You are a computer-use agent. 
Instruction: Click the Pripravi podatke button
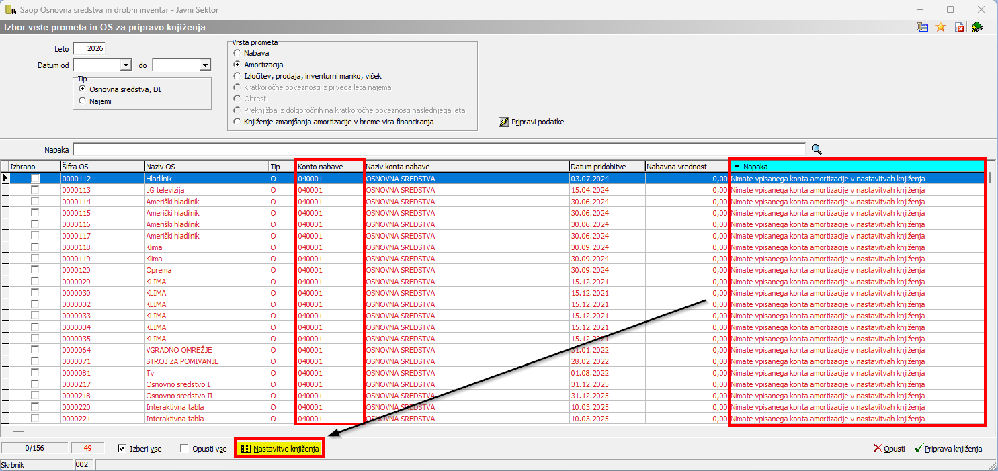click(x=532, y=122)
